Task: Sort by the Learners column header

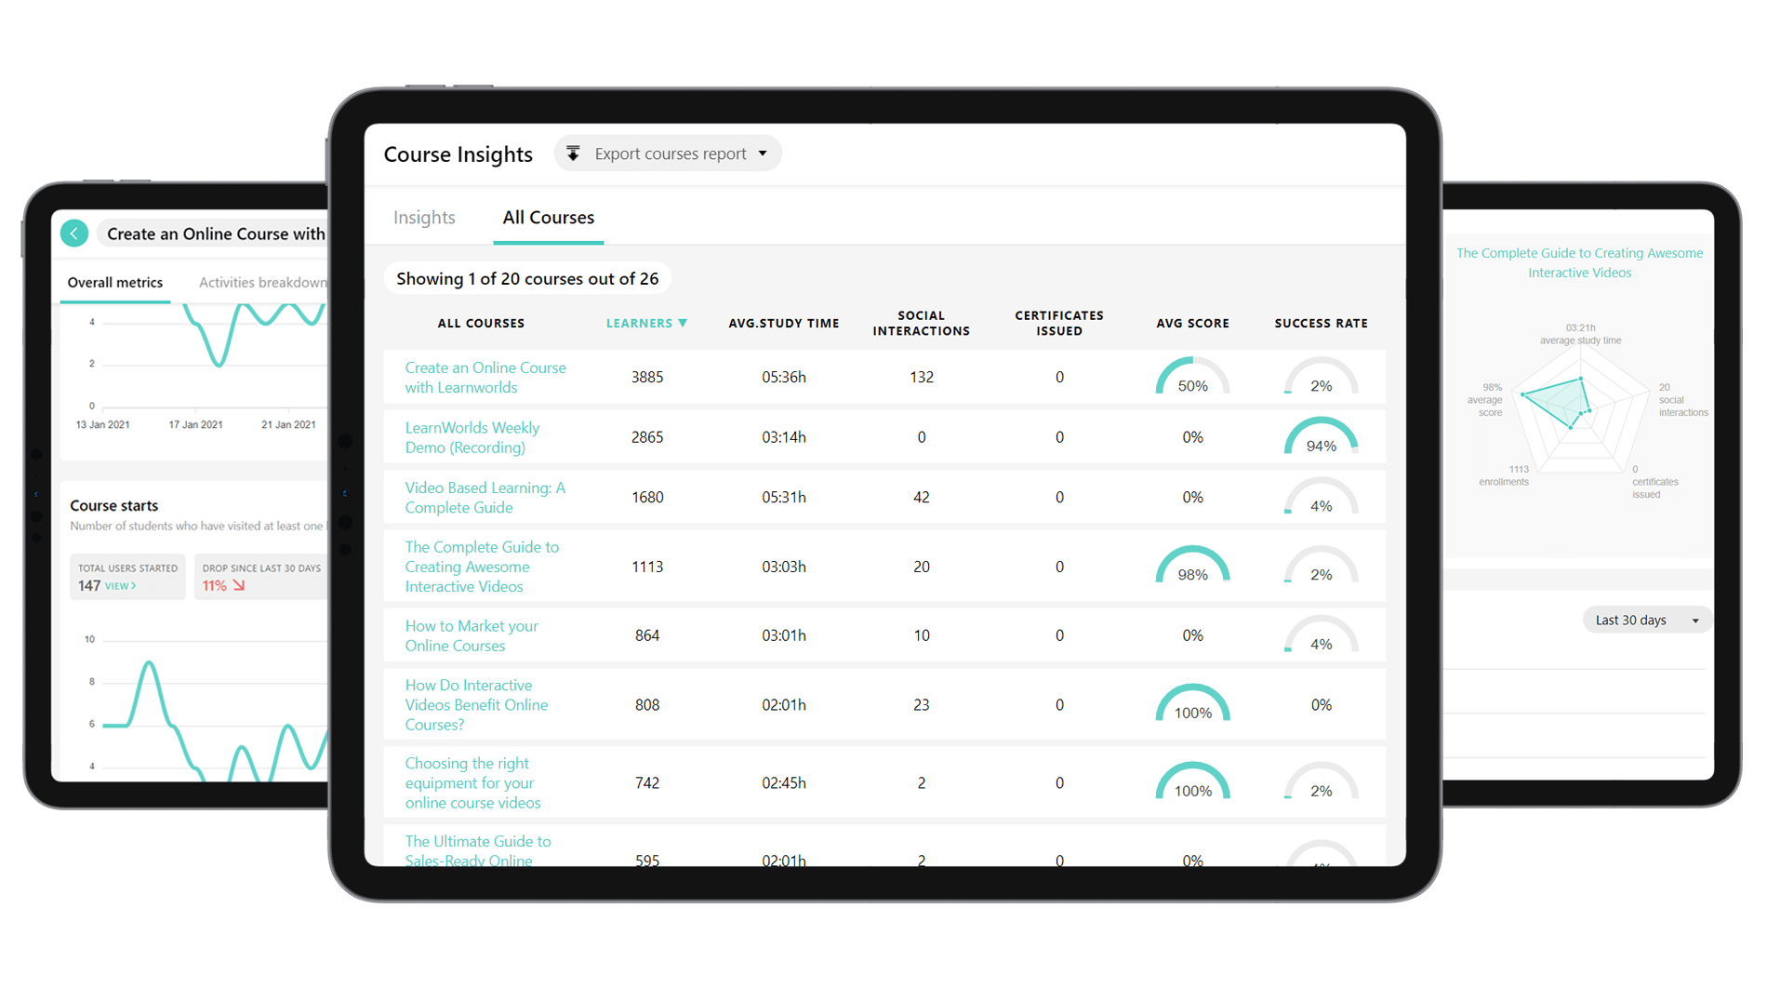Action: (x=639, y=323)
